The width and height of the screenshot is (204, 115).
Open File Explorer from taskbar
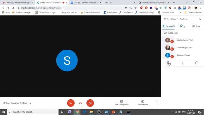pos(91,112)
